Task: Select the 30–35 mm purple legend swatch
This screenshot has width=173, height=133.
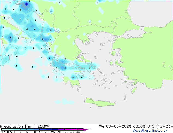Action: [x=61, y=129]
